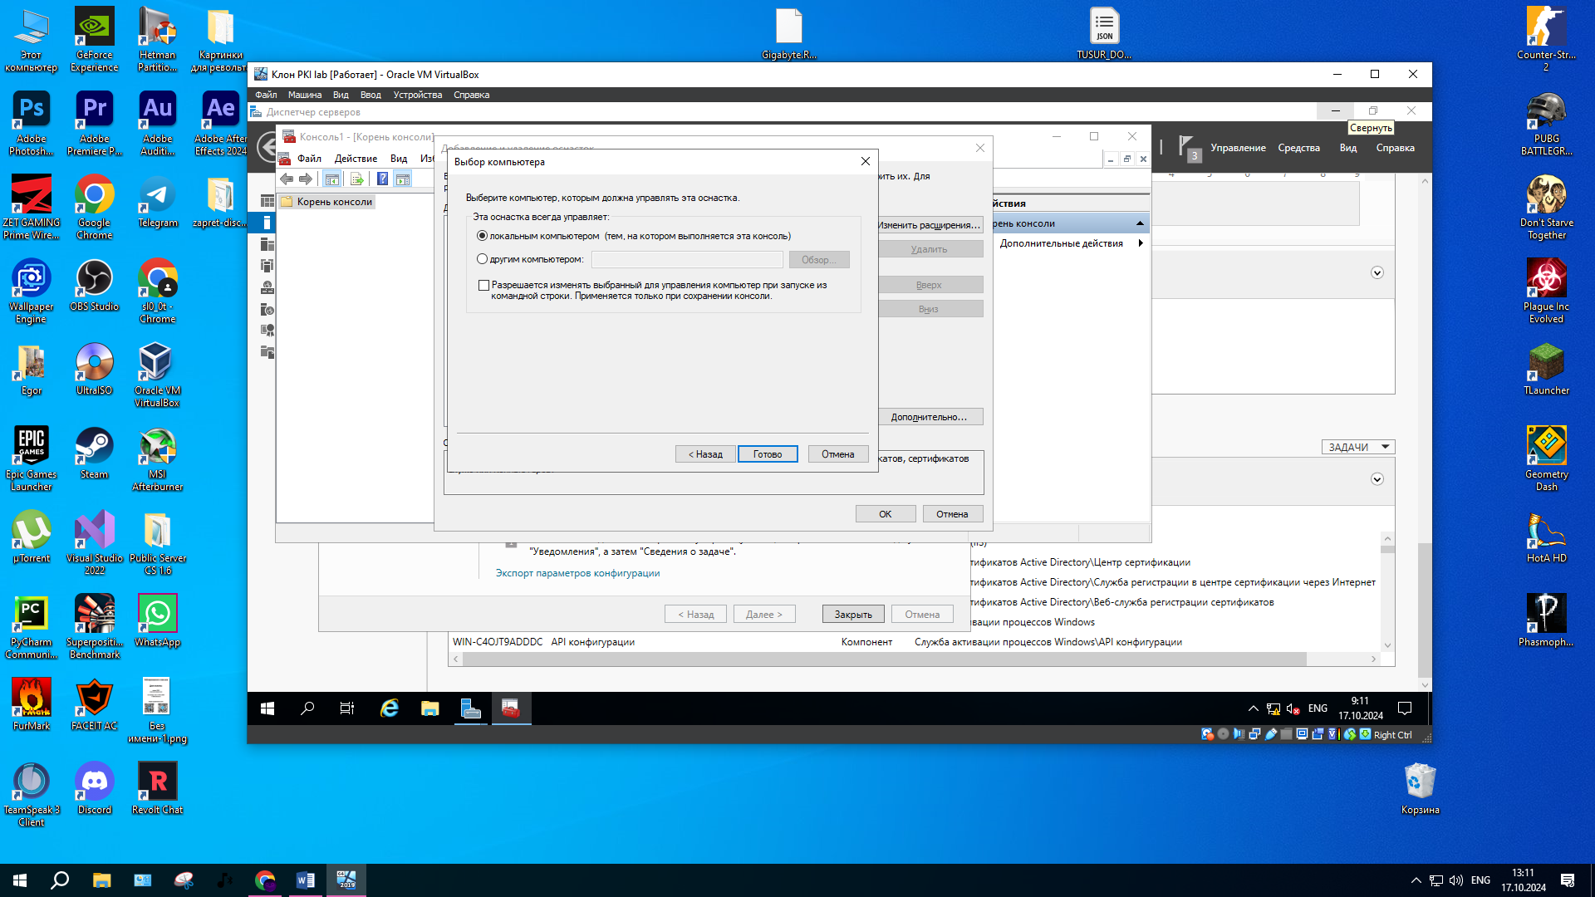The image size is (1595, 897).
Task: Open the Средства menu in Server Manager
Action: point(1298,148)
